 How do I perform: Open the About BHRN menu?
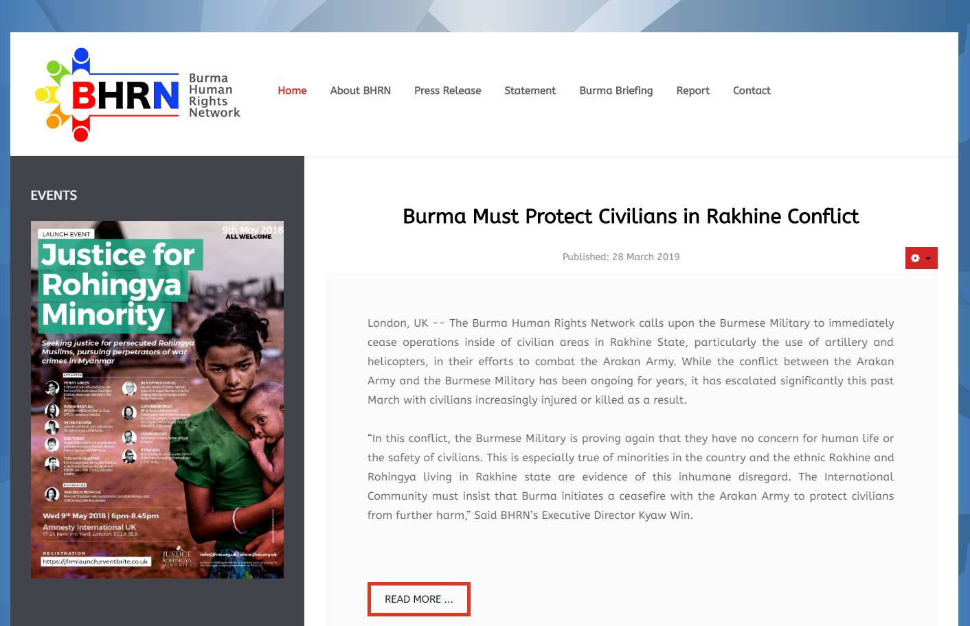coord(360,91)
